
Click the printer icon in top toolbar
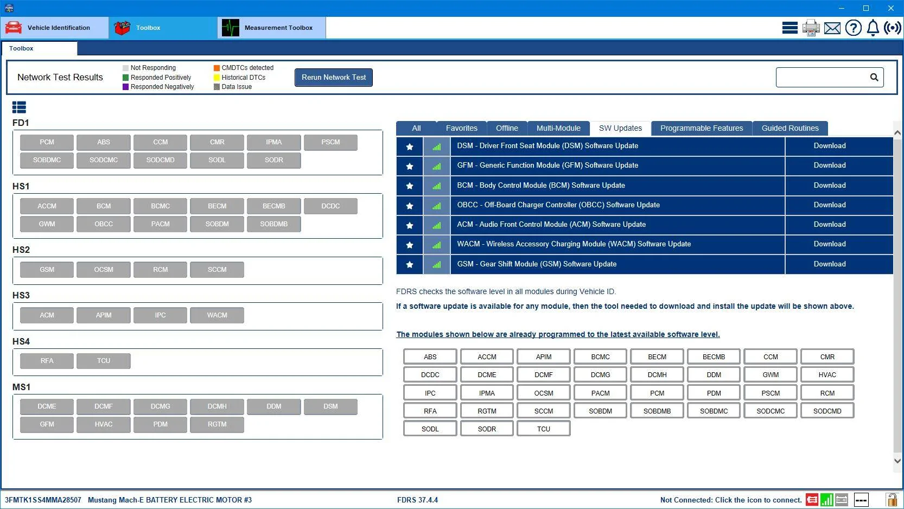pyautogui.click(x=811, y=28)
